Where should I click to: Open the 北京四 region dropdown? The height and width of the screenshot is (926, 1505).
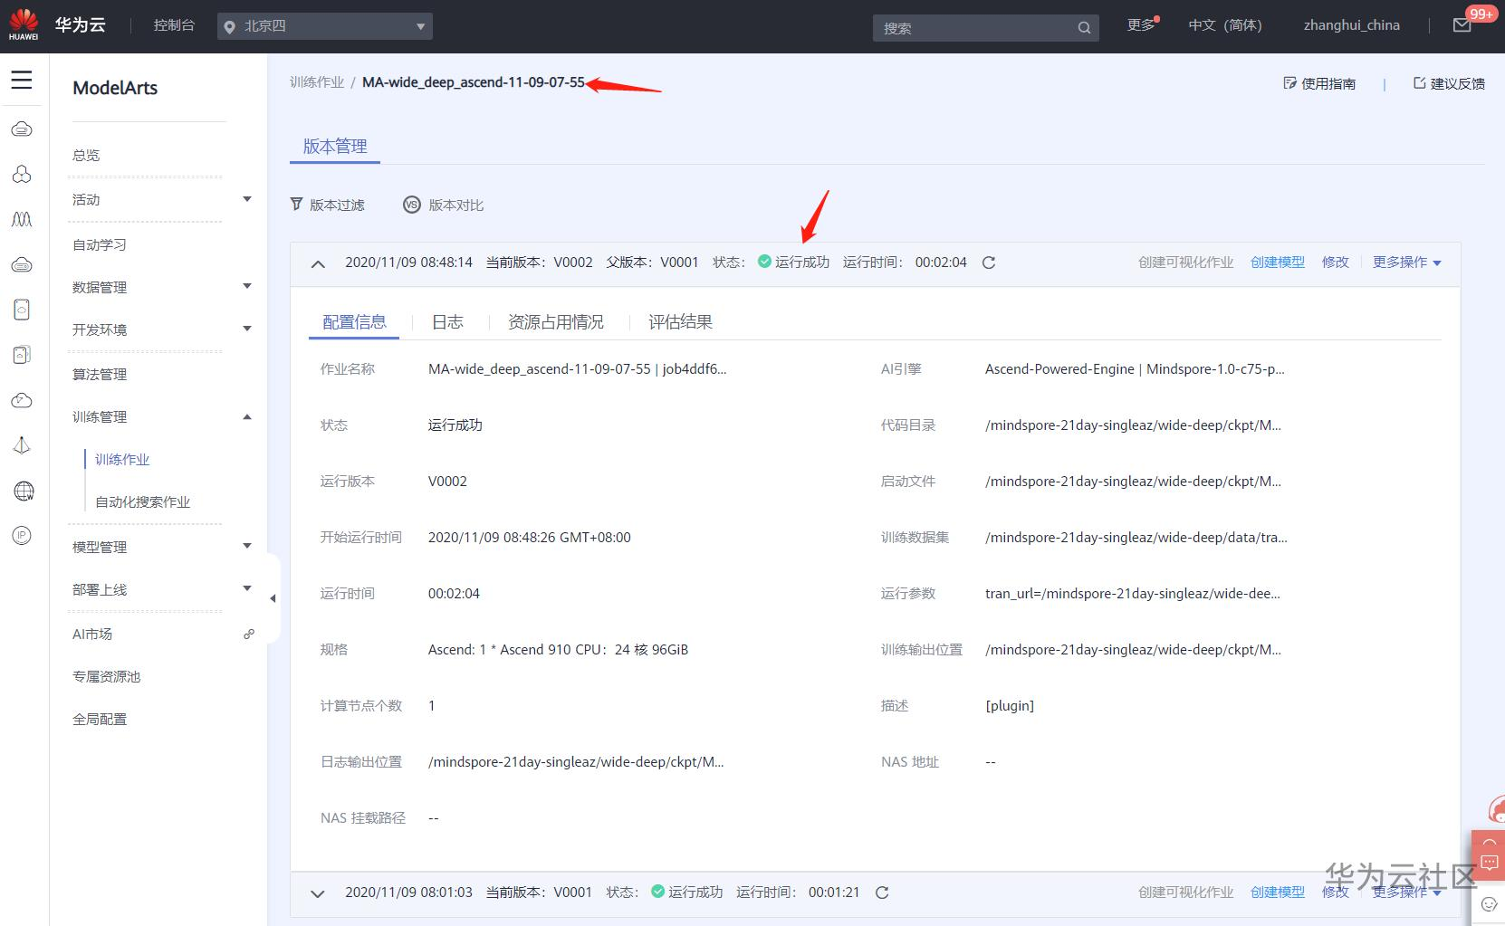point(325,26)
